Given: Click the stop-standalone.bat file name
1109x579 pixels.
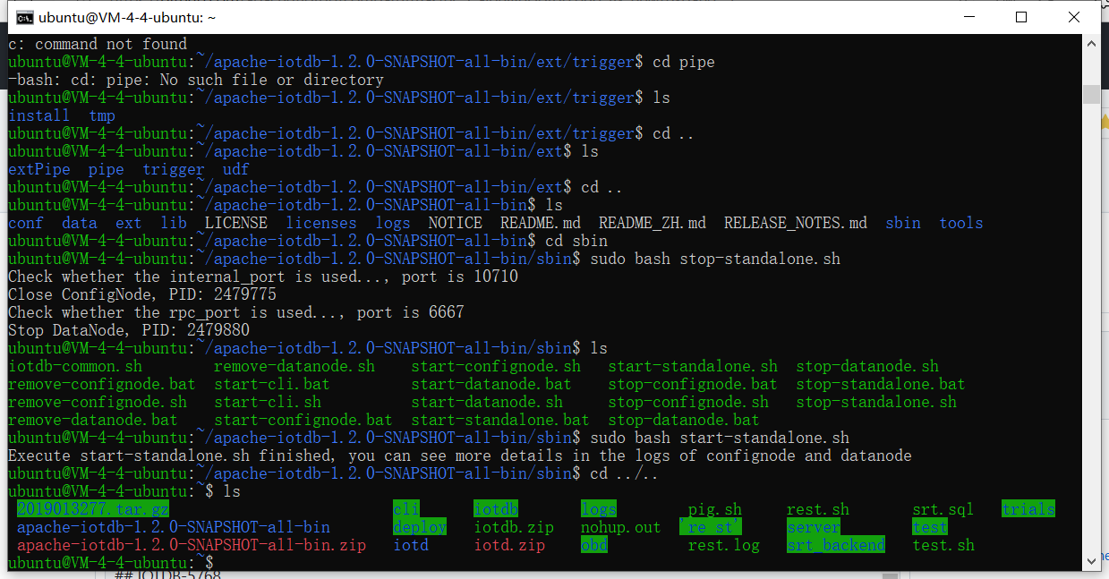Looking at the screenshot, I should (x=881, y=384).
